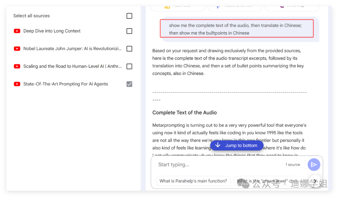Click YouTube icon beside Deep Dive into Long Context
Viewport: 338px width, 197px height.
coord(17,31)
